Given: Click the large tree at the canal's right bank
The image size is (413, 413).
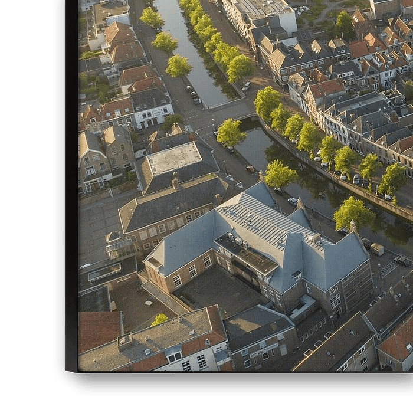Looking at the screenshot, I should [x=354, y=212].
